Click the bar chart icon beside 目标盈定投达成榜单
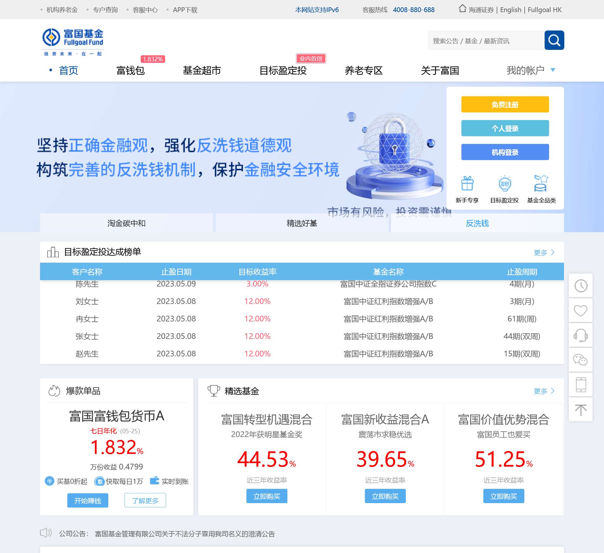The height and width of the screenshot is (553, 604). (53, 252)
